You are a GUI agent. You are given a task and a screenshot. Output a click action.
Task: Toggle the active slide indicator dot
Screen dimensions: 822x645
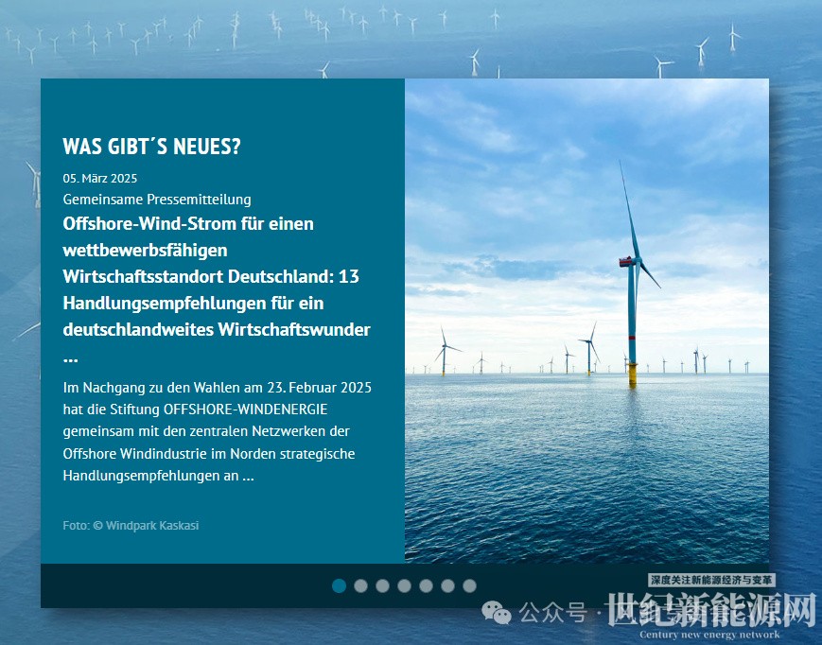[x=339, y=586]
